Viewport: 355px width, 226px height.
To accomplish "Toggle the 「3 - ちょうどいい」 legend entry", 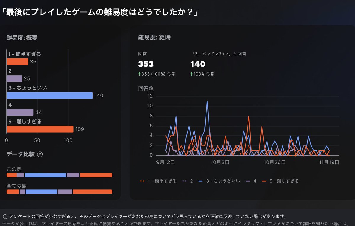I will [x=219, y=181].
